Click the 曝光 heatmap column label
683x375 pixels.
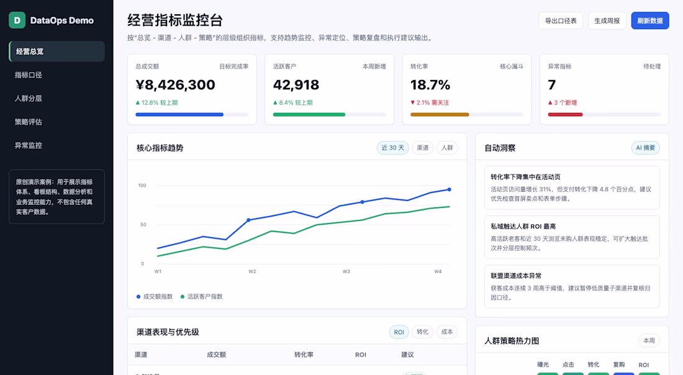coord(543,364)
